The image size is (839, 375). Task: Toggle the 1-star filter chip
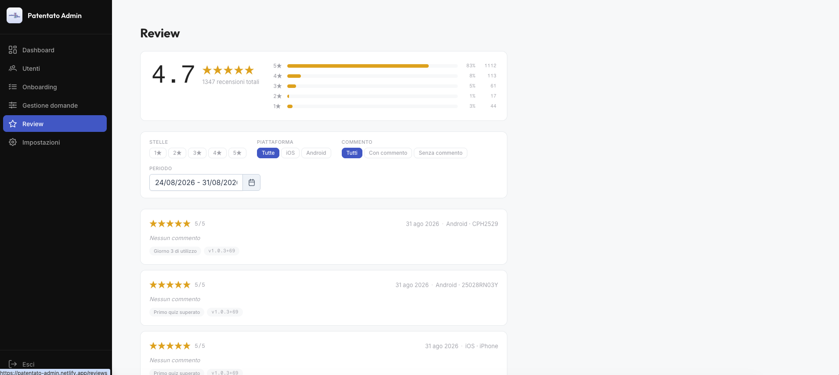pyautogui.click(x=158, y=153)
